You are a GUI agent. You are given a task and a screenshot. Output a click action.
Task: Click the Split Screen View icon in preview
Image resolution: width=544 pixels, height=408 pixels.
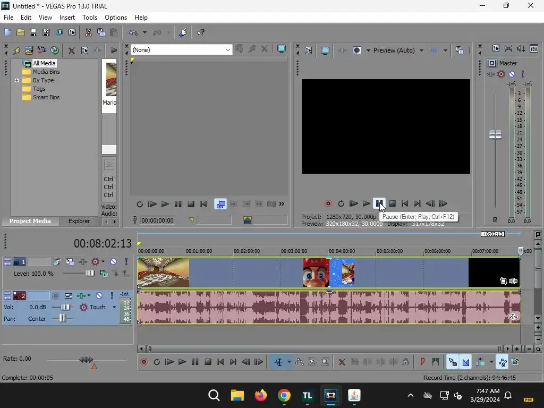click(356, 50)
